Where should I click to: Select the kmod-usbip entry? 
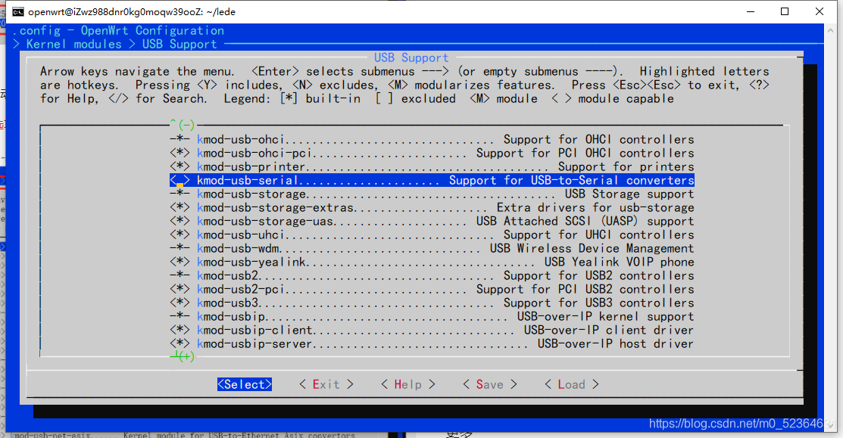(x=432, y=317)
